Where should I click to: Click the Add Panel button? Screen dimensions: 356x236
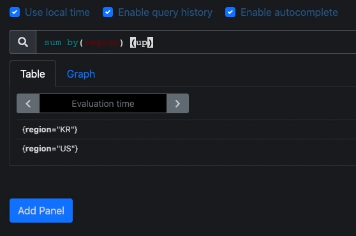point(41,211)
